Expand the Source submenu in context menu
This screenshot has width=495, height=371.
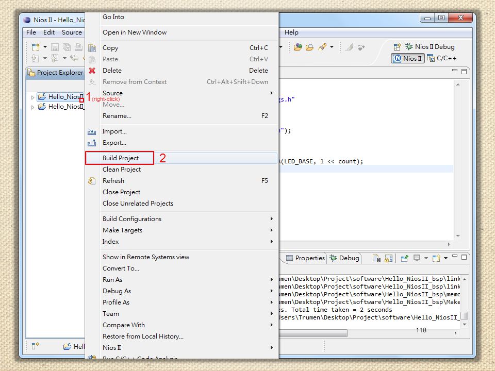(182, 93)
